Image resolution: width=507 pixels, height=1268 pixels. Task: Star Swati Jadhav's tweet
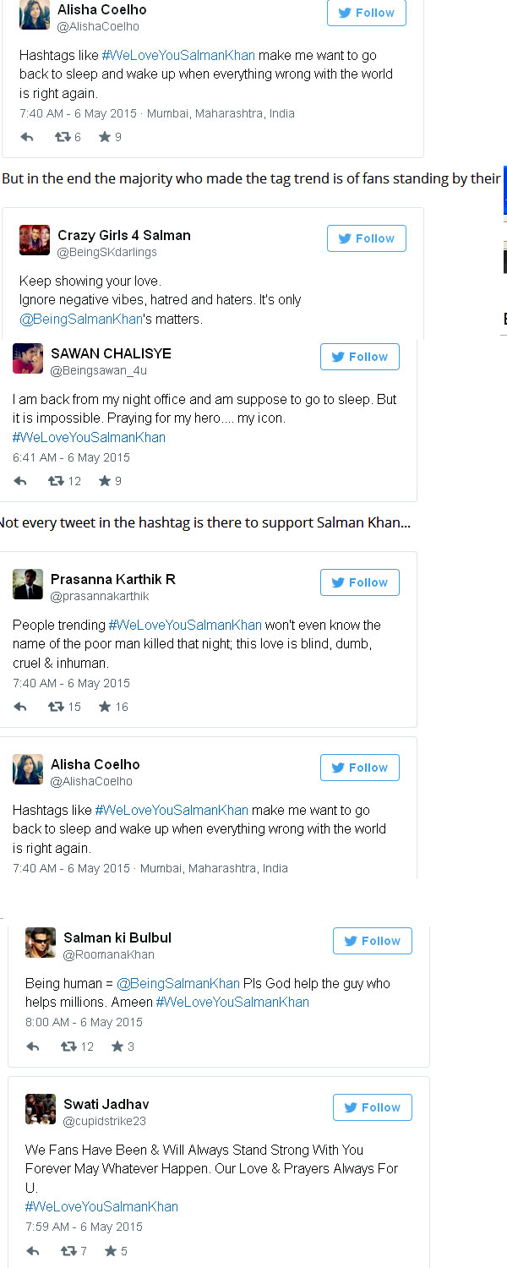111,1251
